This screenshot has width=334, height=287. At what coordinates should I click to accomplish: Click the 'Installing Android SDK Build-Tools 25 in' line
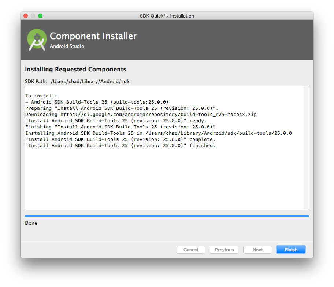coord(159,133)
